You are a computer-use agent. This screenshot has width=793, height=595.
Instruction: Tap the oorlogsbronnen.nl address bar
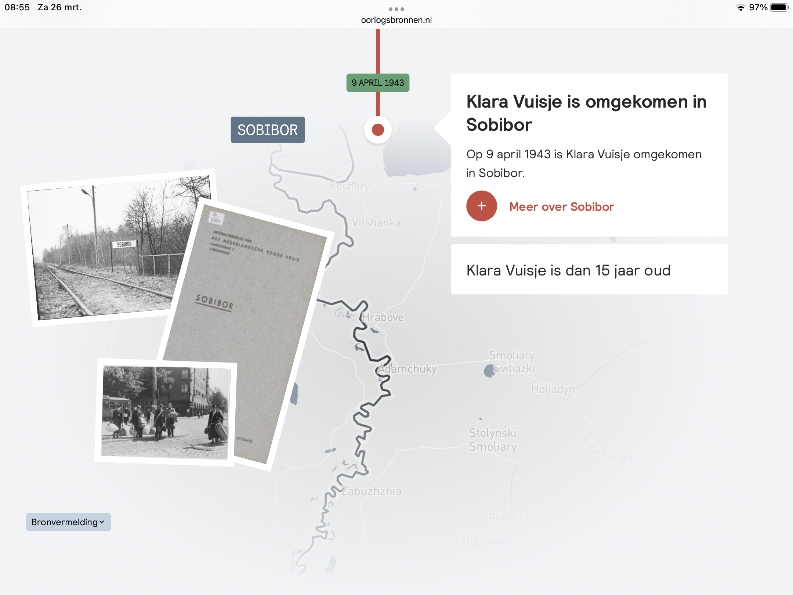(x=396, y=20)
